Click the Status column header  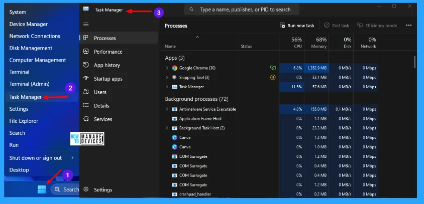259,43
